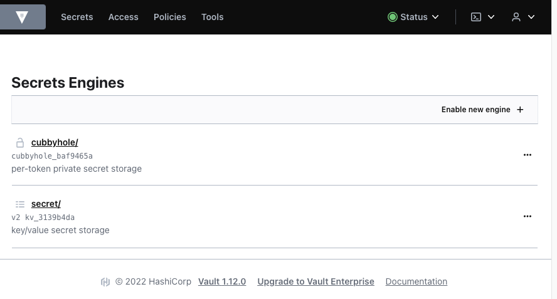Open the cubbyhole options ellipsis menu

pos(528,155)
